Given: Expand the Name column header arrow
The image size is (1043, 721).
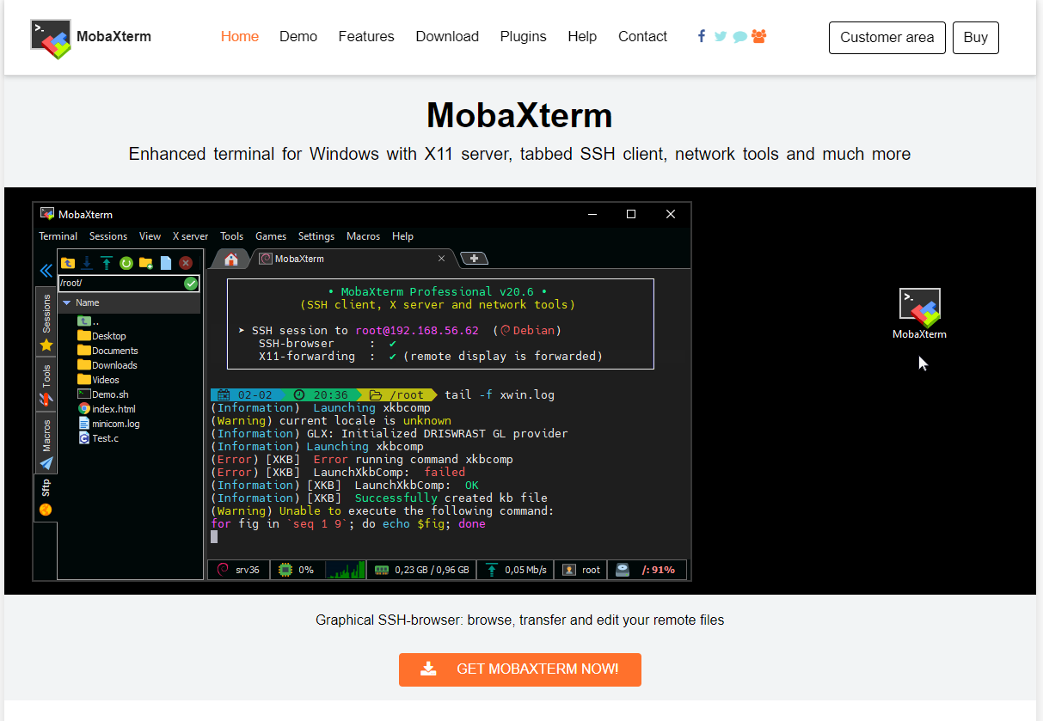Looking at the screenshot, I should click(66, 302).
